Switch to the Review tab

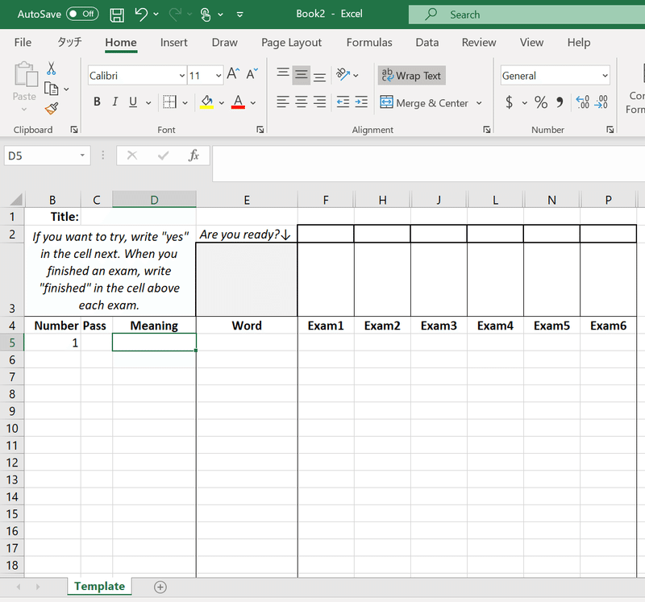(479, 43)
